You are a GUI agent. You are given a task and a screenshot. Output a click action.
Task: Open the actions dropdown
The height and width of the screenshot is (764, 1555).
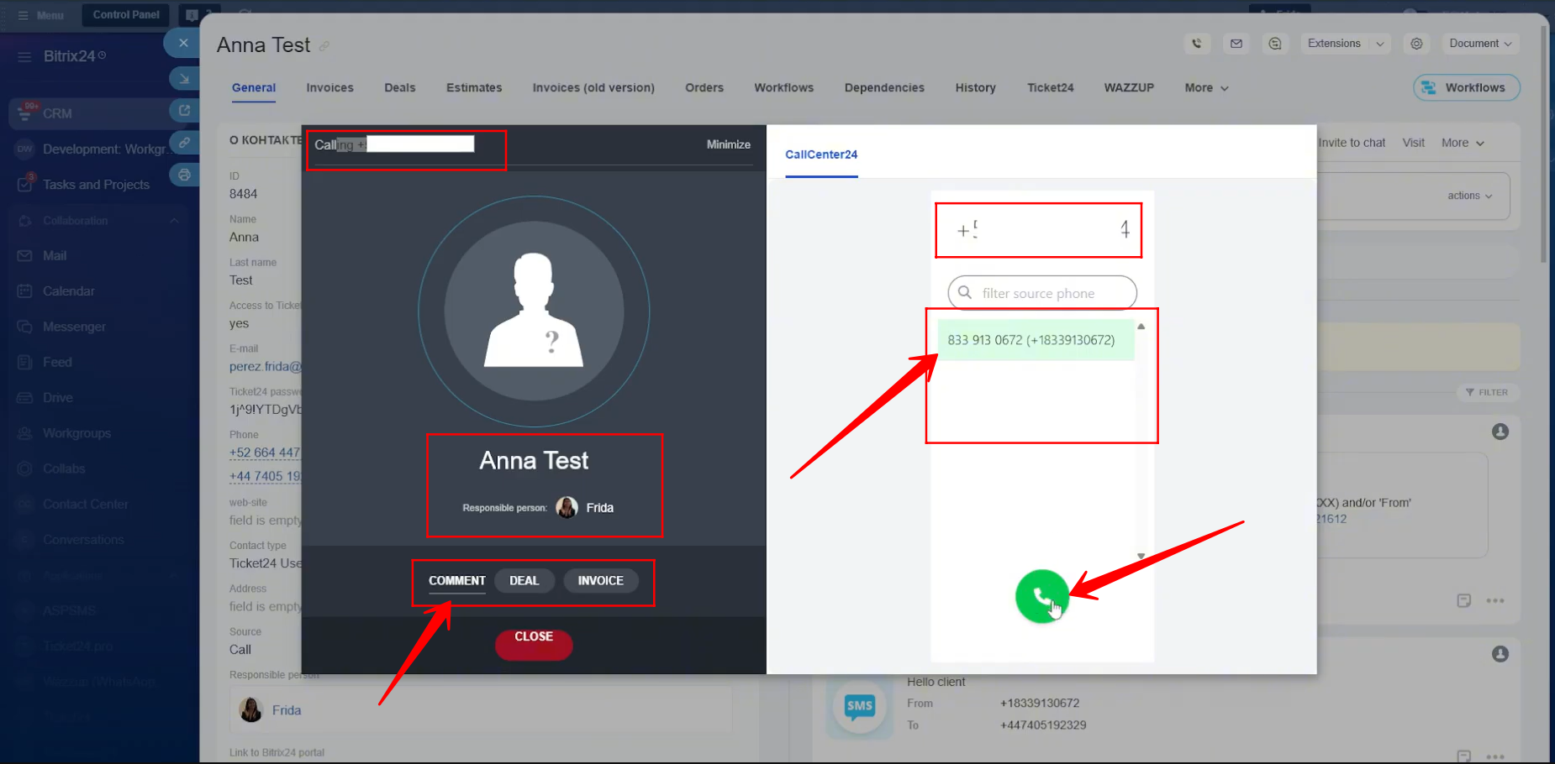click(x=1469, y=196)
